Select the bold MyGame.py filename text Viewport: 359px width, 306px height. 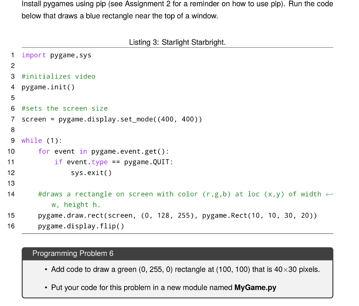click(x=255, y=287)
